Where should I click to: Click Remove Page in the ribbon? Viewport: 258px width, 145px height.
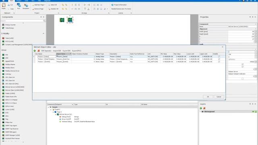tap(38, 9)
